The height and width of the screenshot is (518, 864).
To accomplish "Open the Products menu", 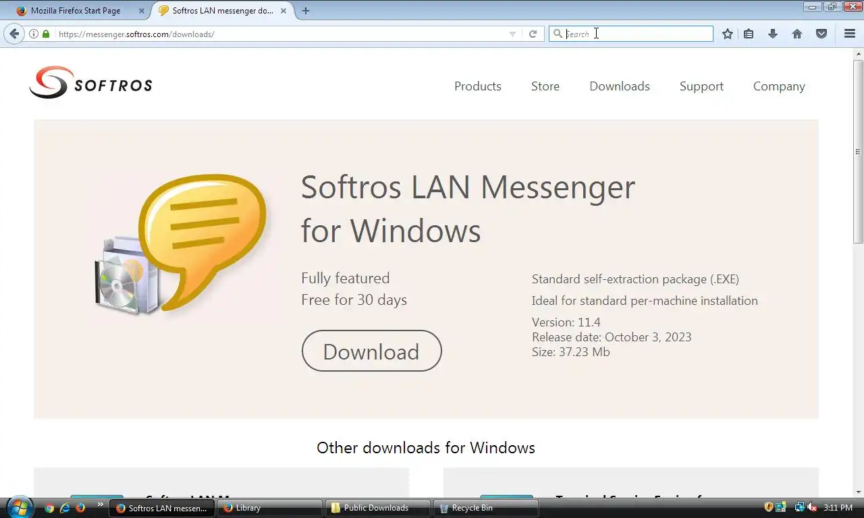I will pos(478,86).
